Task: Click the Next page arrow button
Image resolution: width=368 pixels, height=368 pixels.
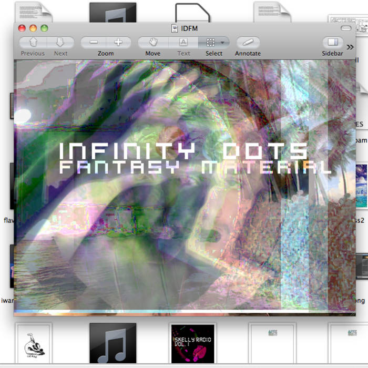Action: 60,43
